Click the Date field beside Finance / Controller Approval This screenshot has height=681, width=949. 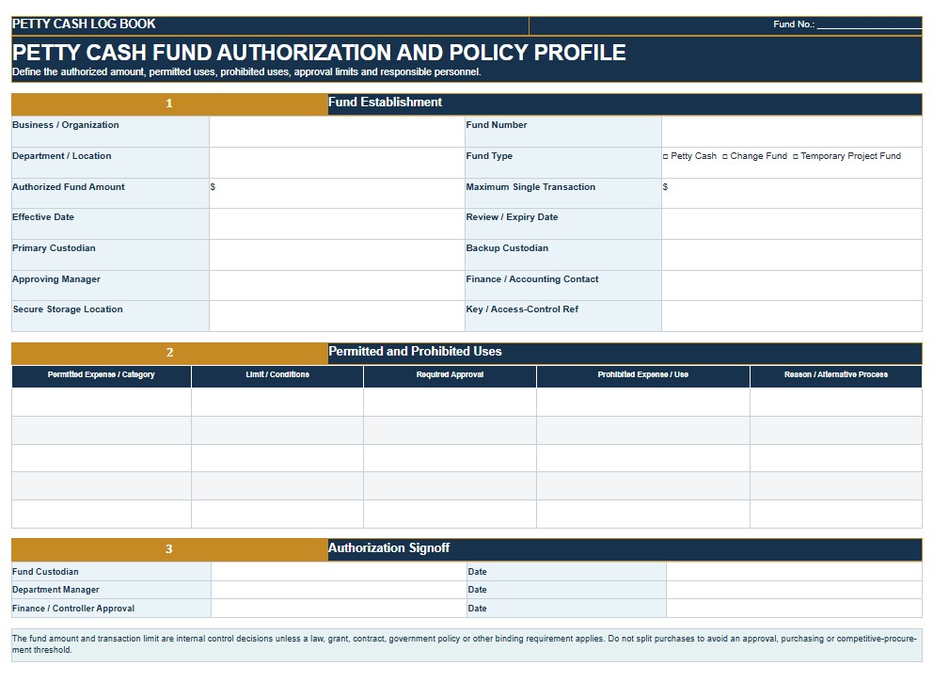794,609
